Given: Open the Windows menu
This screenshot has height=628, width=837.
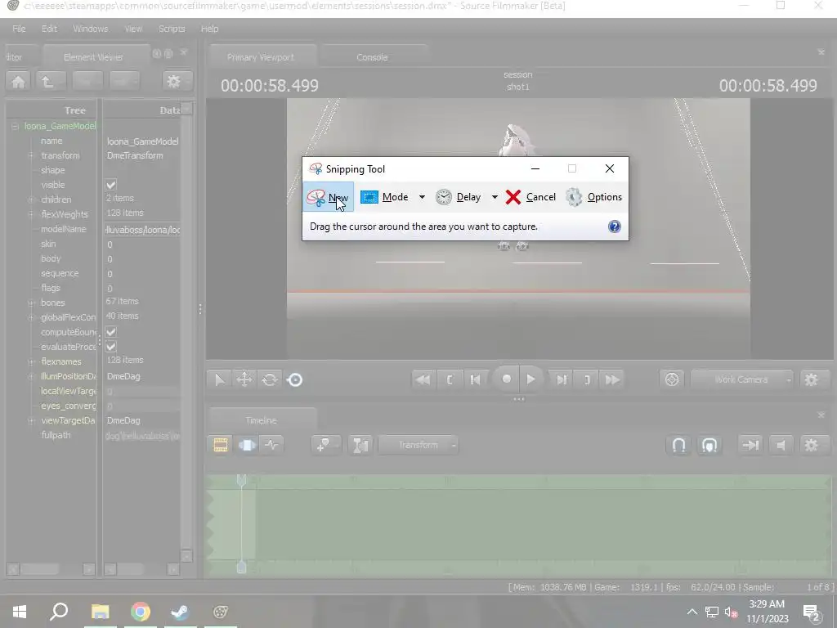Looking at the screenshot, I should 90,29.
